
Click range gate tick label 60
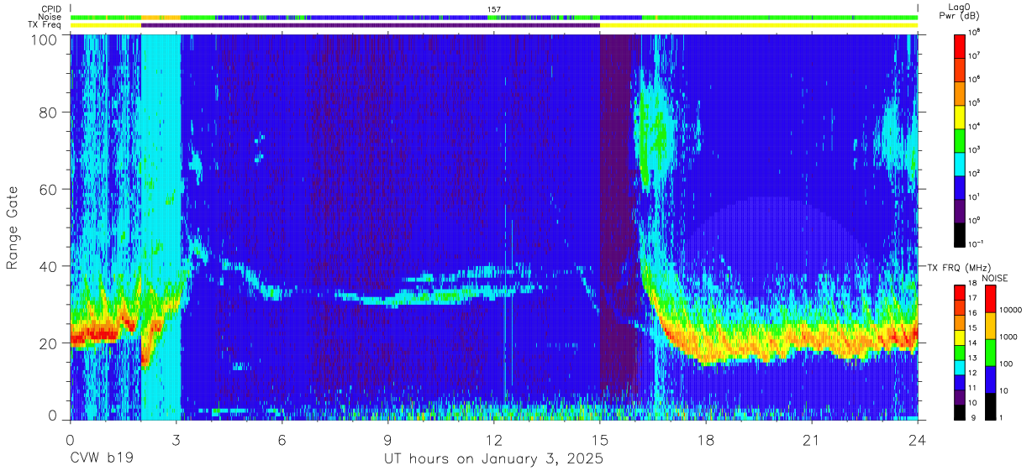point(50,189)
